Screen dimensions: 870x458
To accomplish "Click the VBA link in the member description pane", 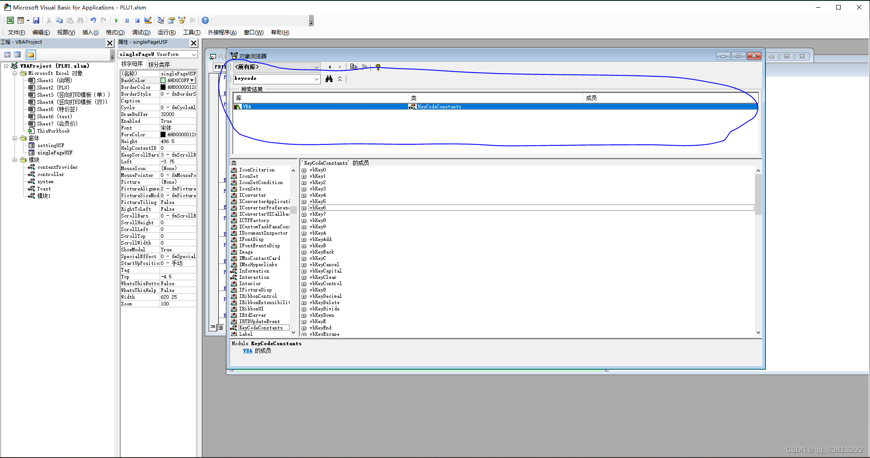I will pyautogui.click(x=248, y=351).
